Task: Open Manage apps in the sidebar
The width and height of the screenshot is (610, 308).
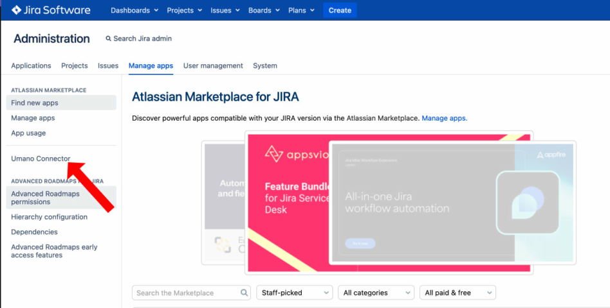Action: (33, 118)
